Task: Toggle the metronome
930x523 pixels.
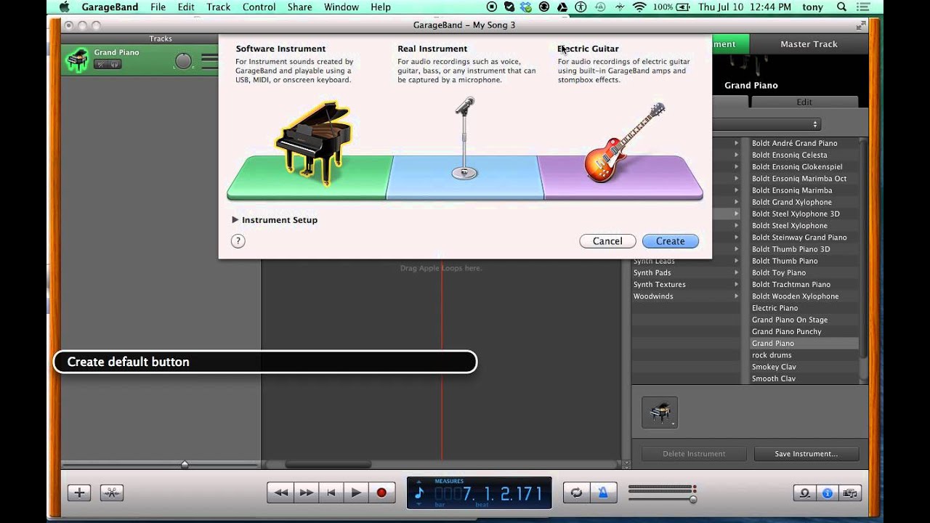Action: pos(602,492)
